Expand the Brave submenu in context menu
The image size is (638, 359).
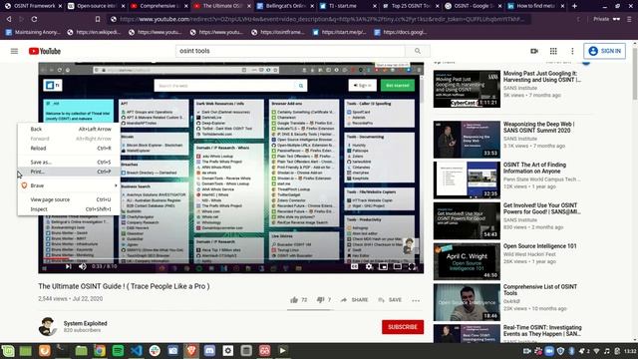tap(69, 185)
